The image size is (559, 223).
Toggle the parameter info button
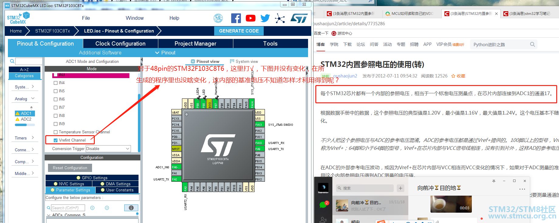click(x=131, y=208)
